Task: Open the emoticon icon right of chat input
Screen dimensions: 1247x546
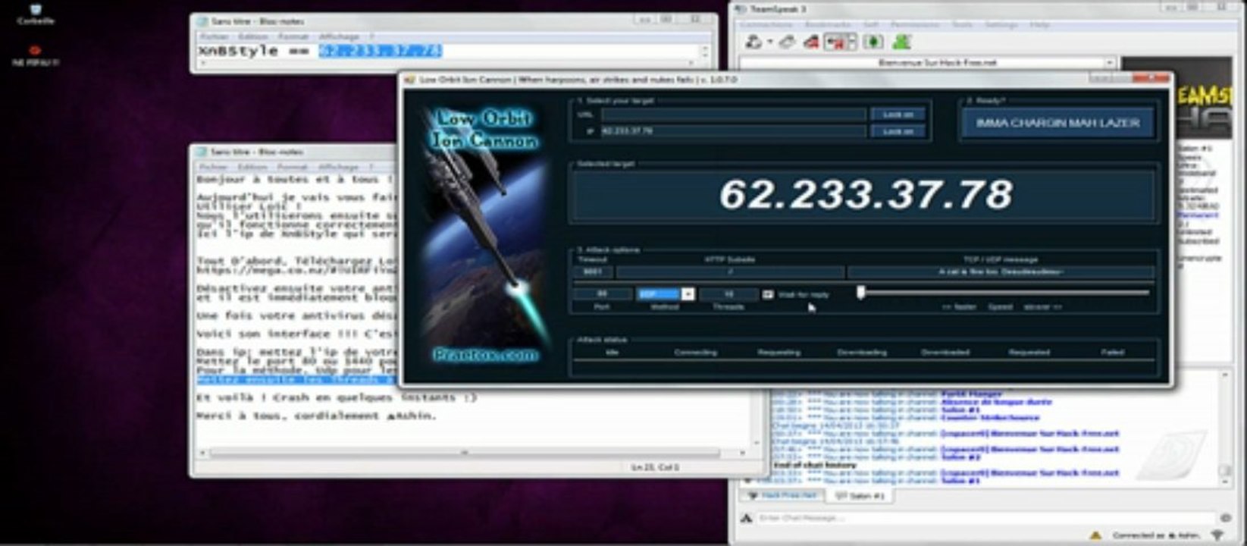Action: click(x=1225, y=518)
